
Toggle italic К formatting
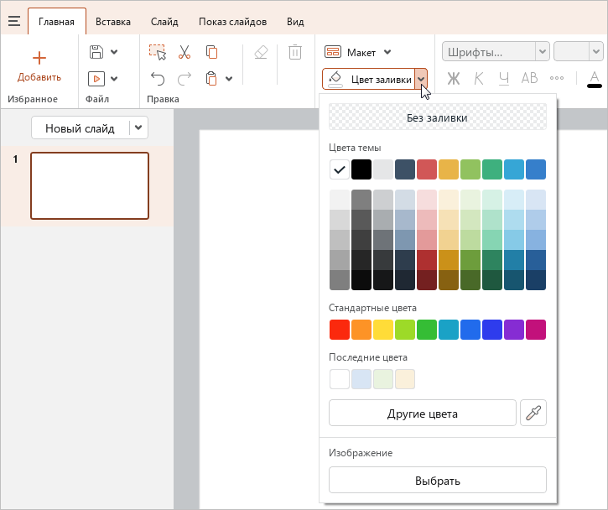[x=479, y=78]
